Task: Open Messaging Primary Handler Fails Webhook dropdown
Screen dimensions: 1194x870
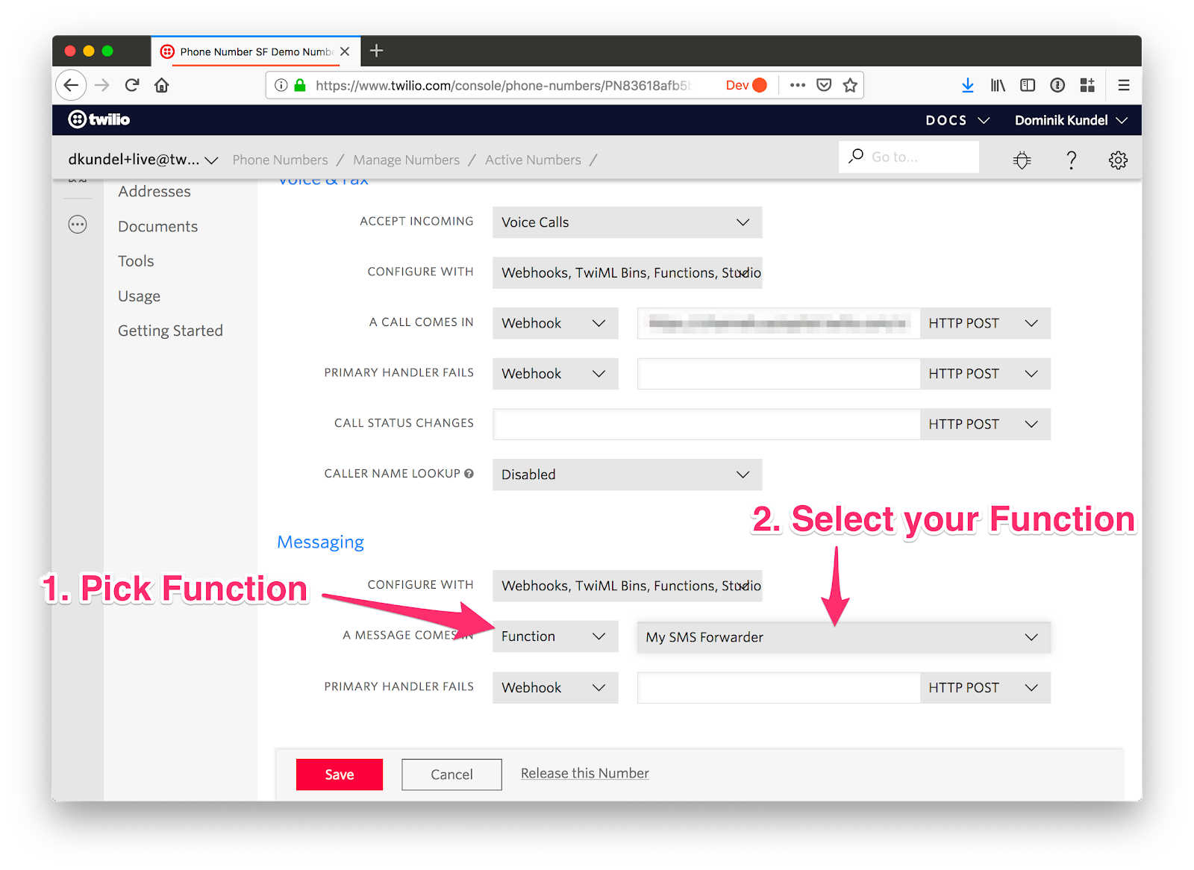Action: [555, 688]
